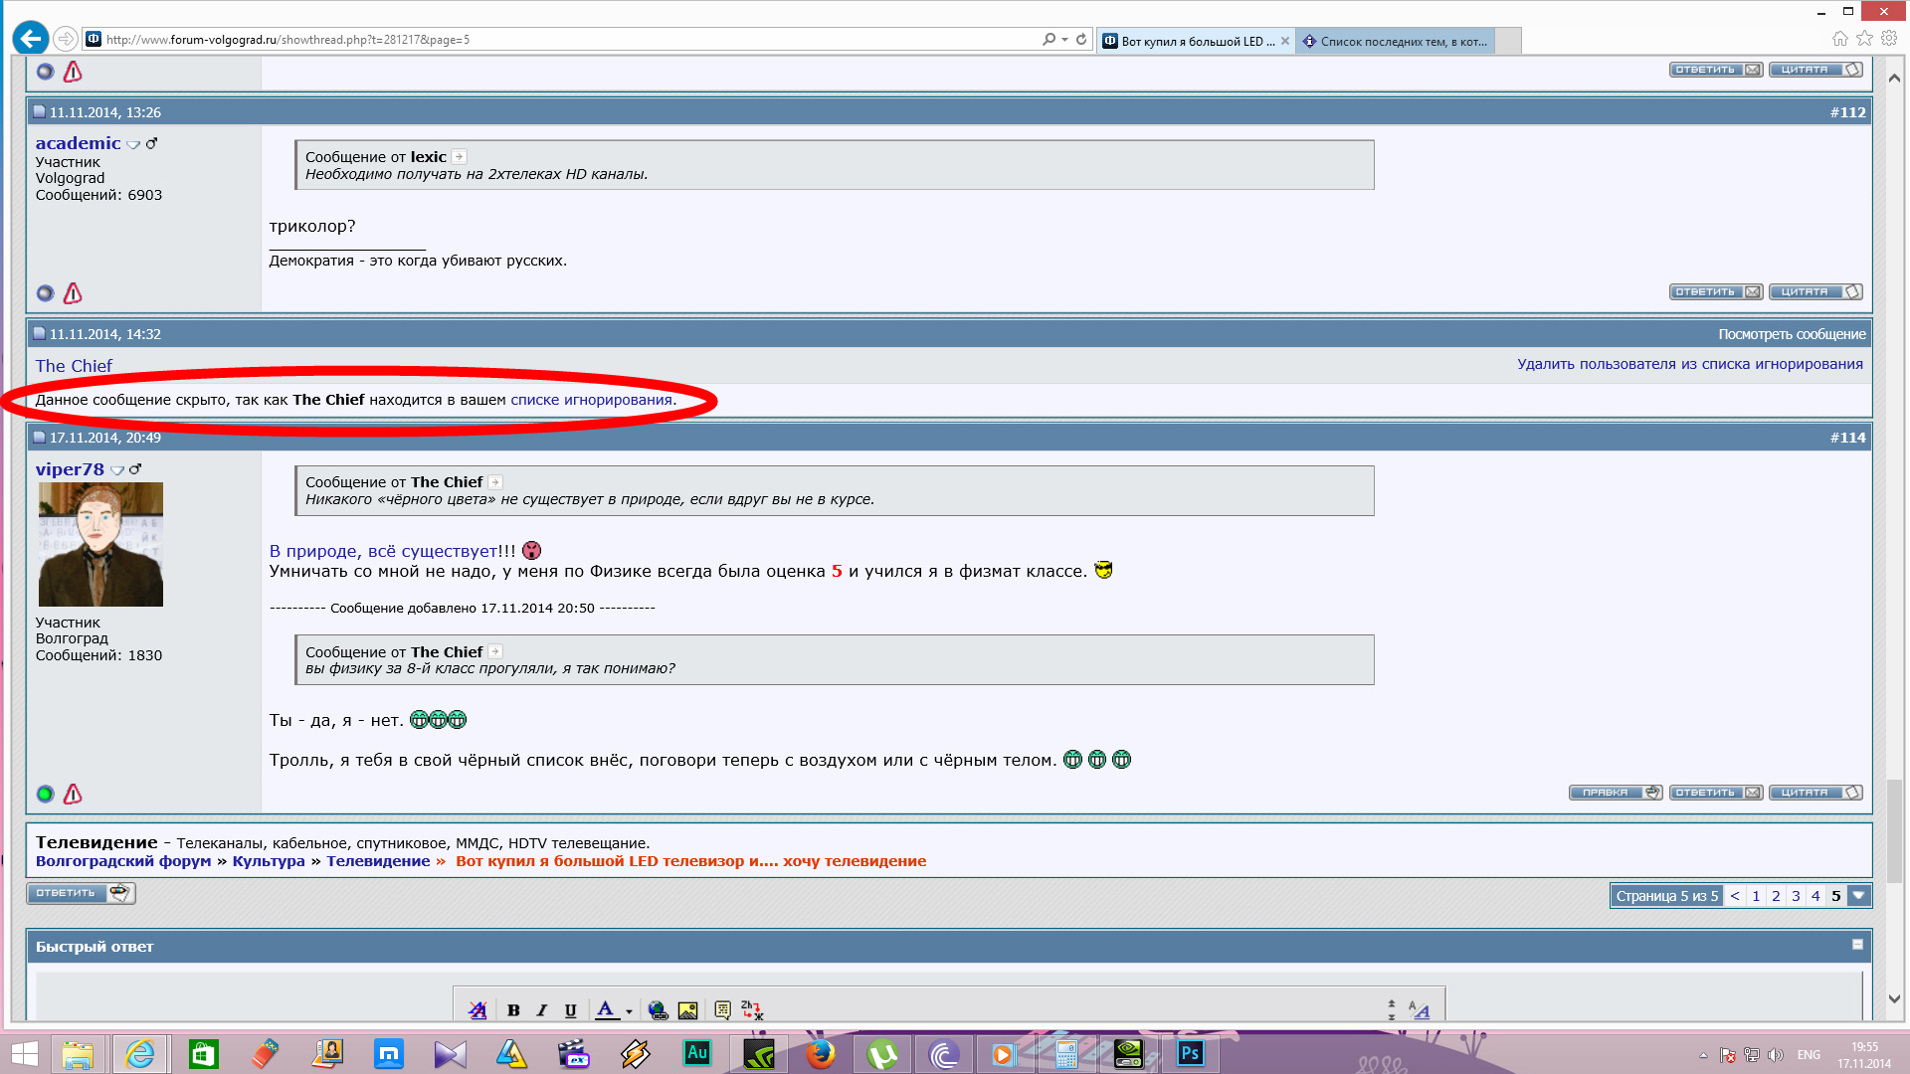Click the insert link globe icon

658,1010
